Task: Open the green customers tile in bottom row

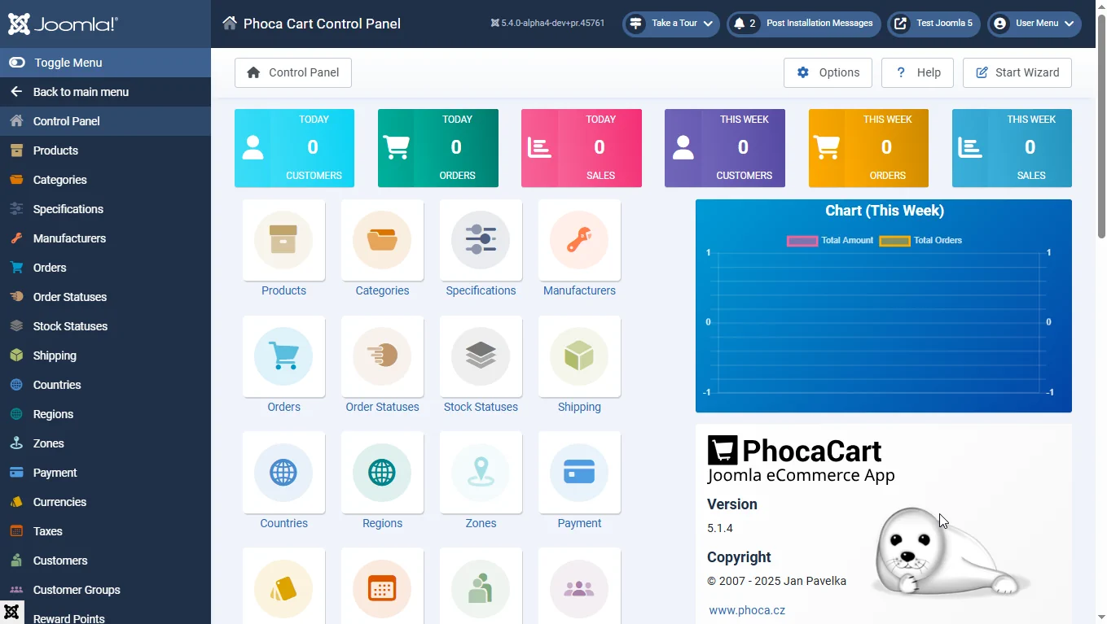Action: pyautogui.click(x=481, y=586)
